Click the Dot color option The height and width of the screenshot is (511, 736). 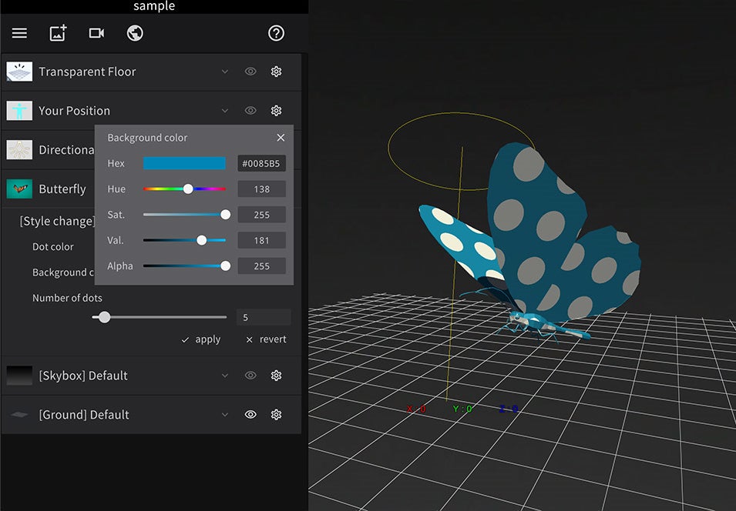pyautogui.click(x=52, y=246)
